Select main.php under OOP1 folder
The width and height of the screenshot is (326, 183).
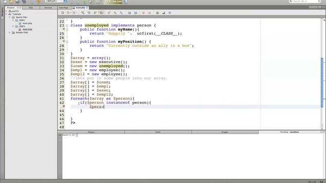tap(27, 29)
